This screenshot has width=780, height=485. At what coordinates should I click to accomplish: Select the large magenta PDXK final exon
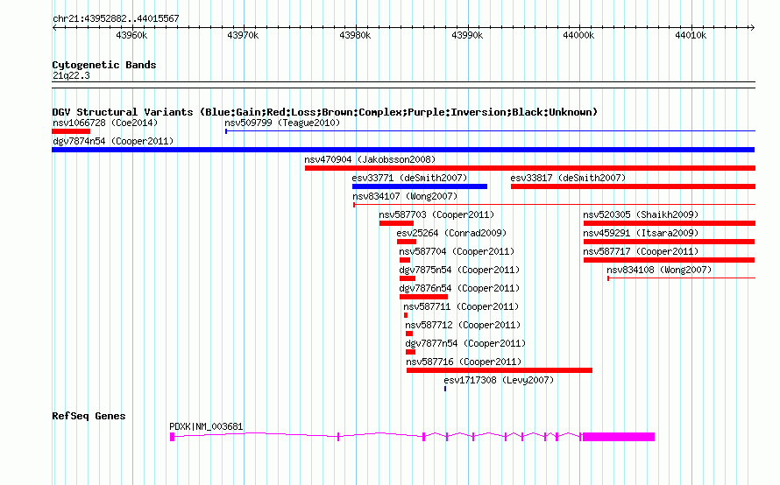[619, 437]
